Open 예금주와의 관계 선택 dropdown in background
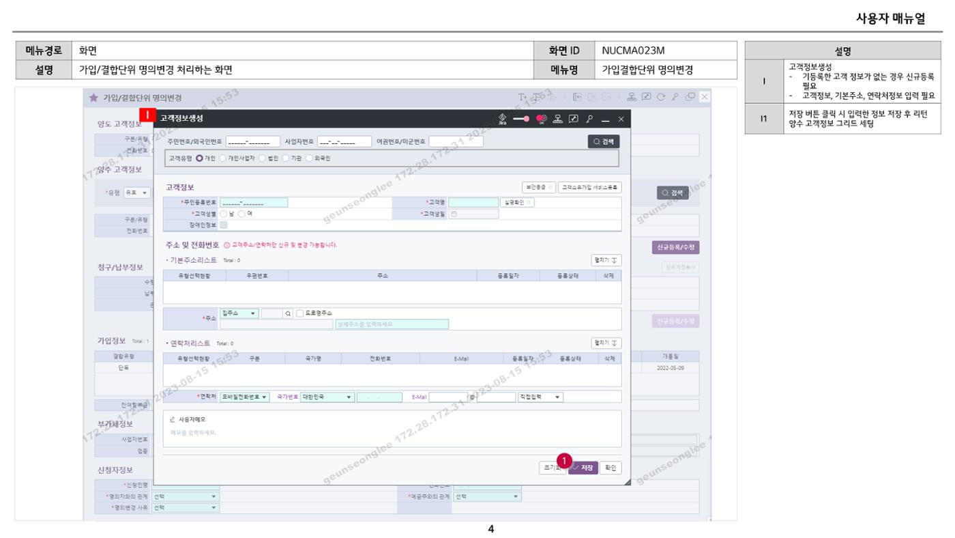955x538 pixels. click(488, 497)
